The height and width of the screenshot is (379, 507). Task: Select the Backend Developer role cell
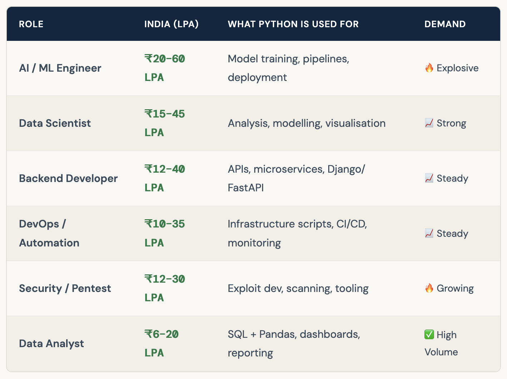68,178
